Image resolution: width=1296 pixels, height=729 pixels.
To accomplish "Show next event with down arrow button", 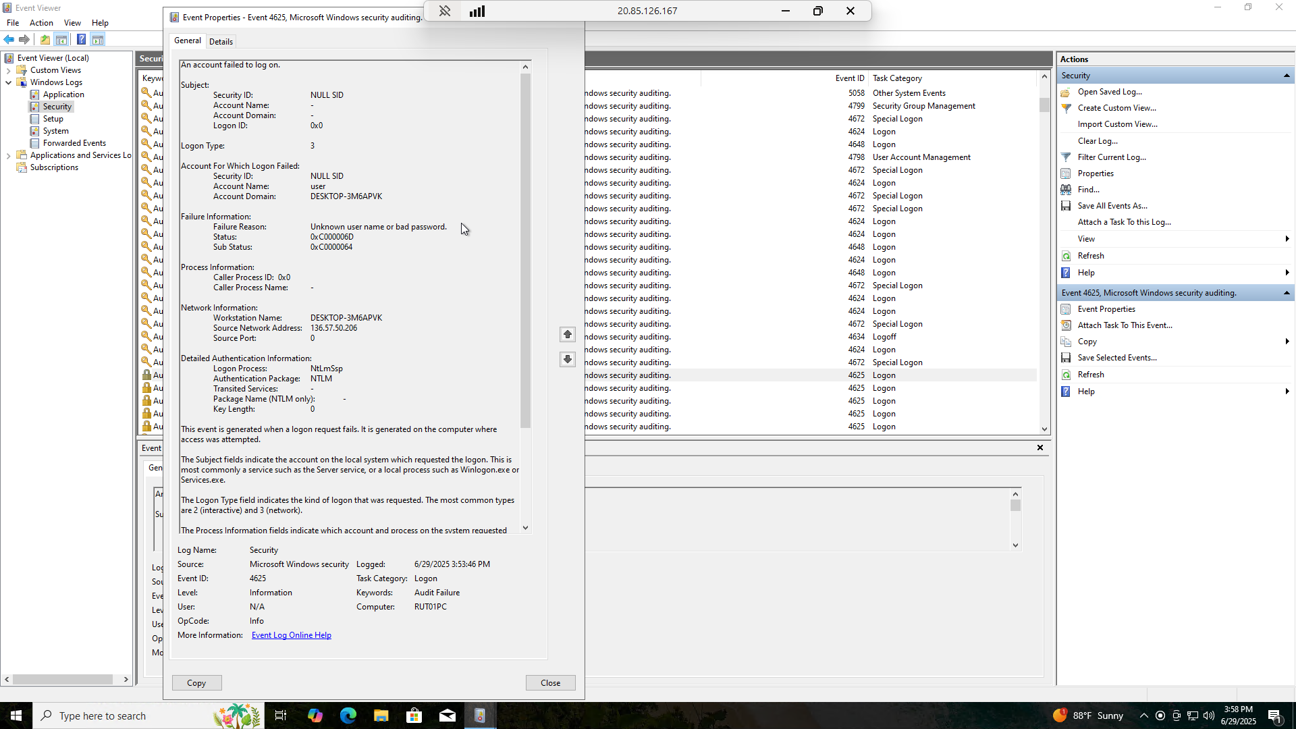I will point(568,359).
